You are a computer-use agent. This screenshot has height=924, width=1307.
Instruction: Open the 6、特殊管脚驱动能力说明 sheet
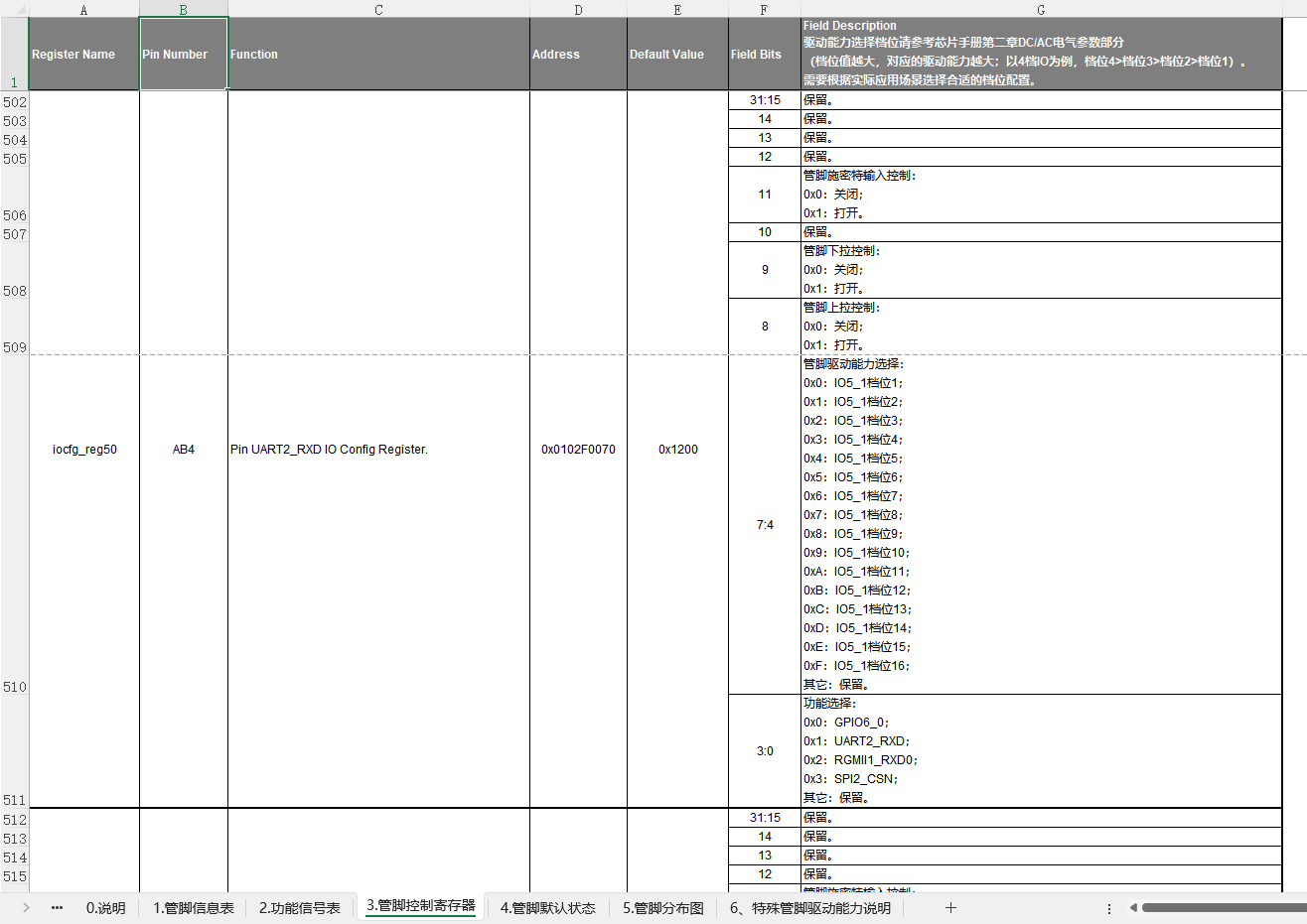click(810, 907)
